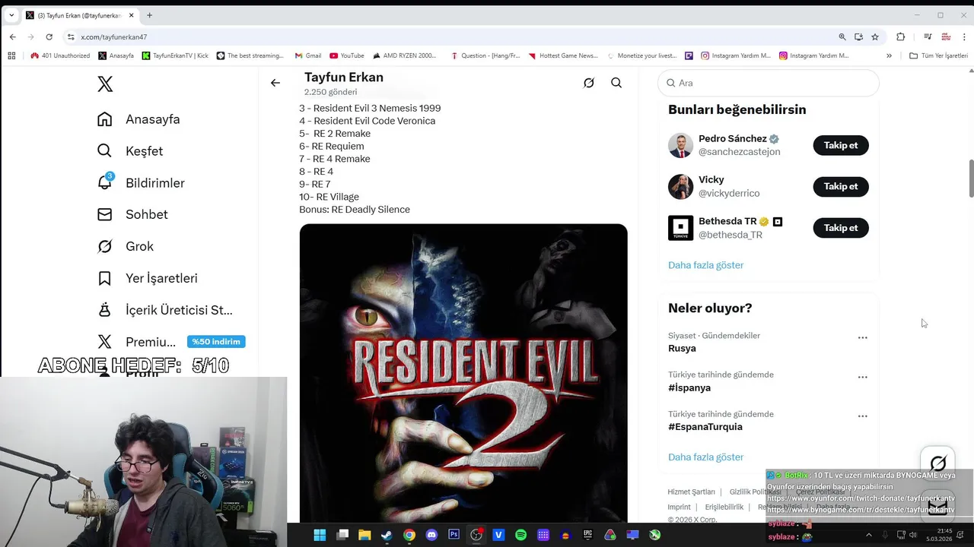974x547 pixels.
Task: Open File Explorer from taskbar
Action: coord(364,535)
